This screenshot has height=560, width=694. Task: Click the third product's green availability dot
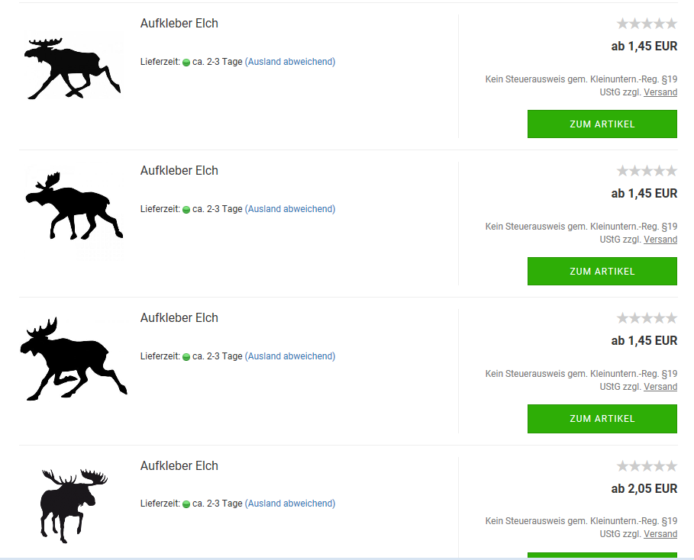(186, 357)
